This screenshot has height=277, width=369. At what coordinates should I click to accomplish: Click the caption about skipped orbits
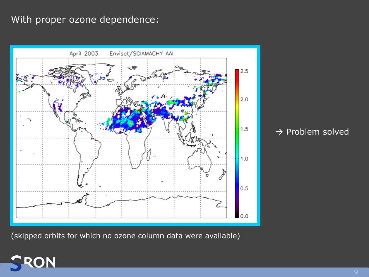point(125,236)
